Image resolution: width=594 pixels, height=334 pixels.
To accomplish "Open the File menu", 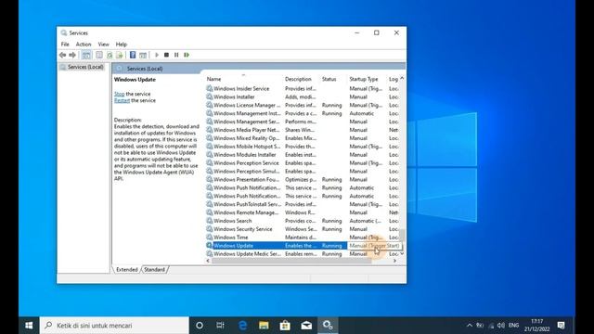I will [65, 45].
